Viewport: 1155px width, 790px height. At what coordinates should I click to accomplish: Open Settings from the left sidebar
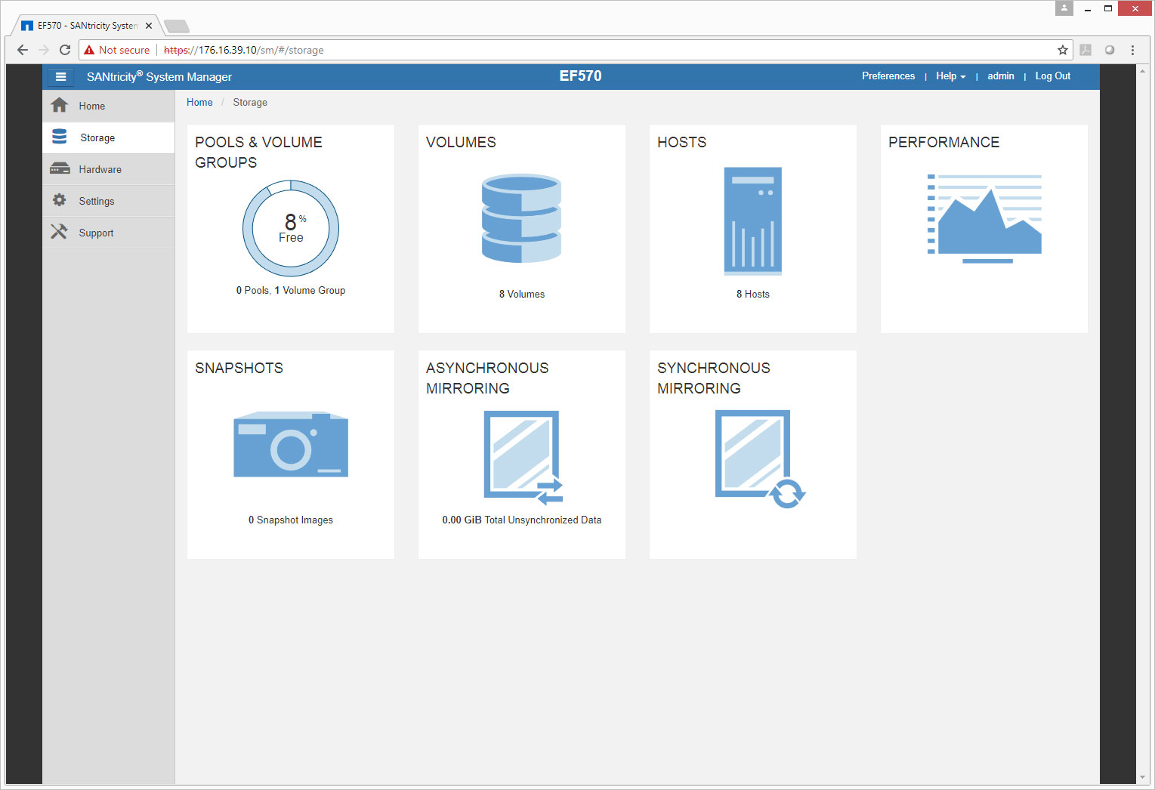97,202
